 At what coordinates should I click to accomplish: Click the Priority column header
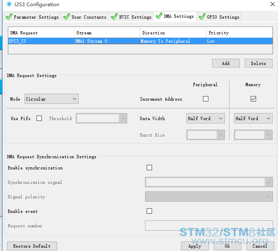point(239,33)
